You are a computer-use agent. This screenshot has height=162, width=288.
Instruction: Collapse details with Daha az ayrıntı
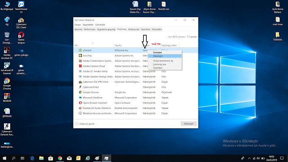(85, 124)
